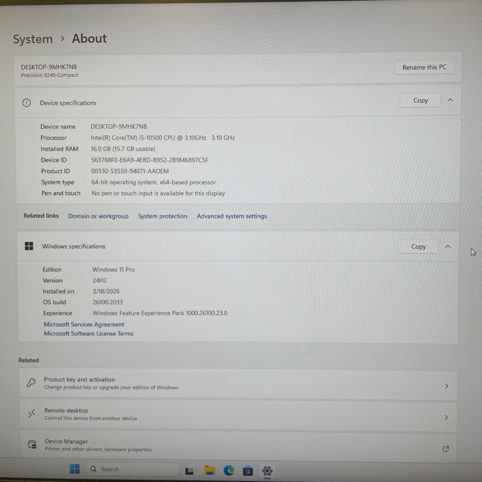Open Task View from the taskbar

point(189,471)
